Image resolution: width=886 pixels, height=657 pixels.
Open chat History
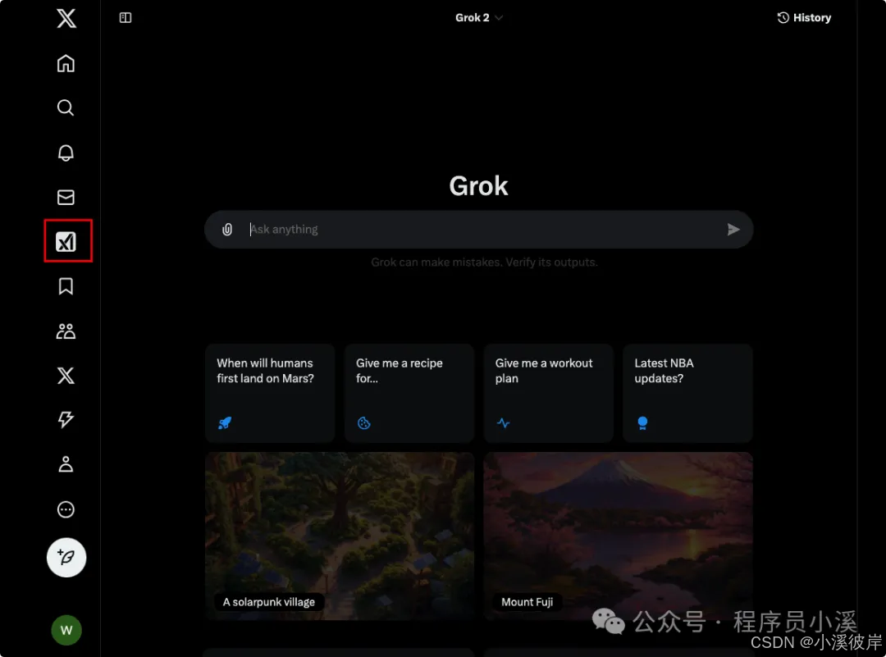pyautogui.click(x=804, y=17)
